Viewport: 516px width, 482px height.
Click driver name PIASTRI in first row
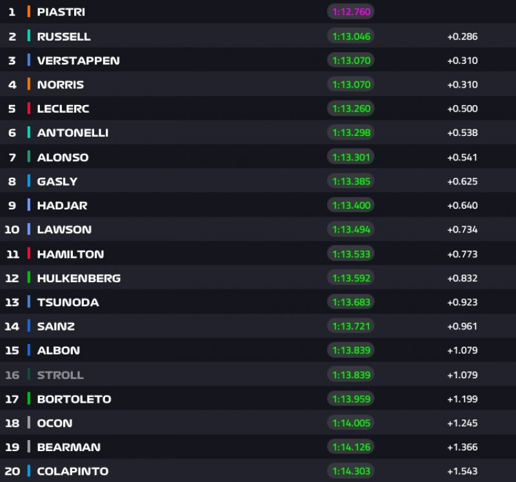61,12
